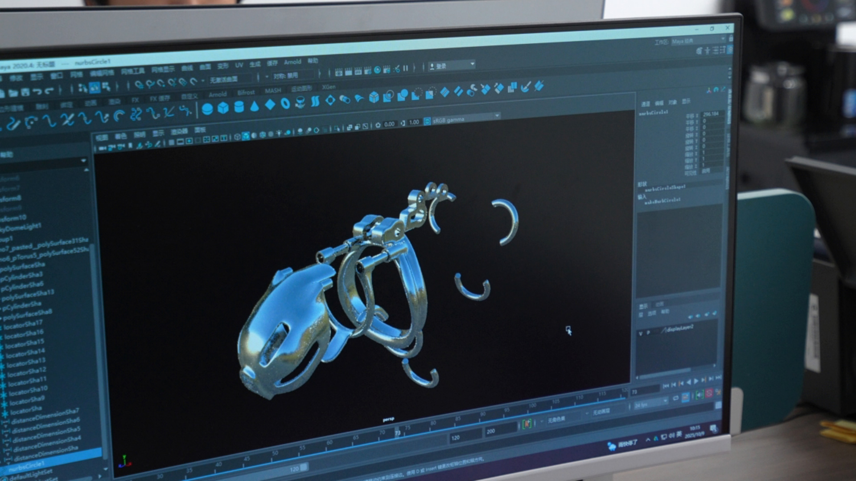856x481 pixels.
Task: Toggle displayLayer2 playback P box
Action: tap(648, 332)
